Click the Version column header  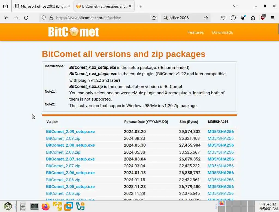click(52, 122)
